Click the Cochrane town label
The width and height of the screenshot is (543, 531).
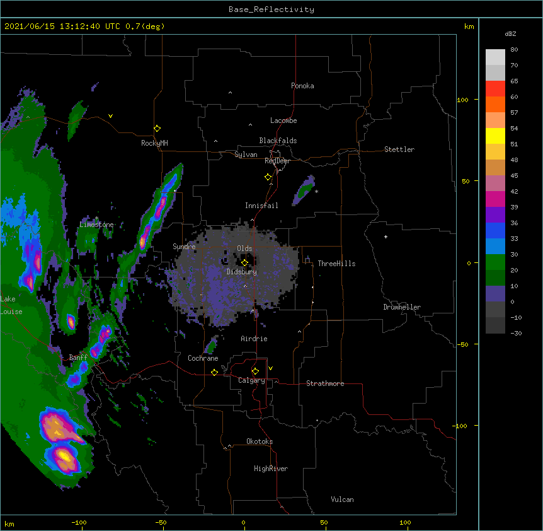click(203, 358)
